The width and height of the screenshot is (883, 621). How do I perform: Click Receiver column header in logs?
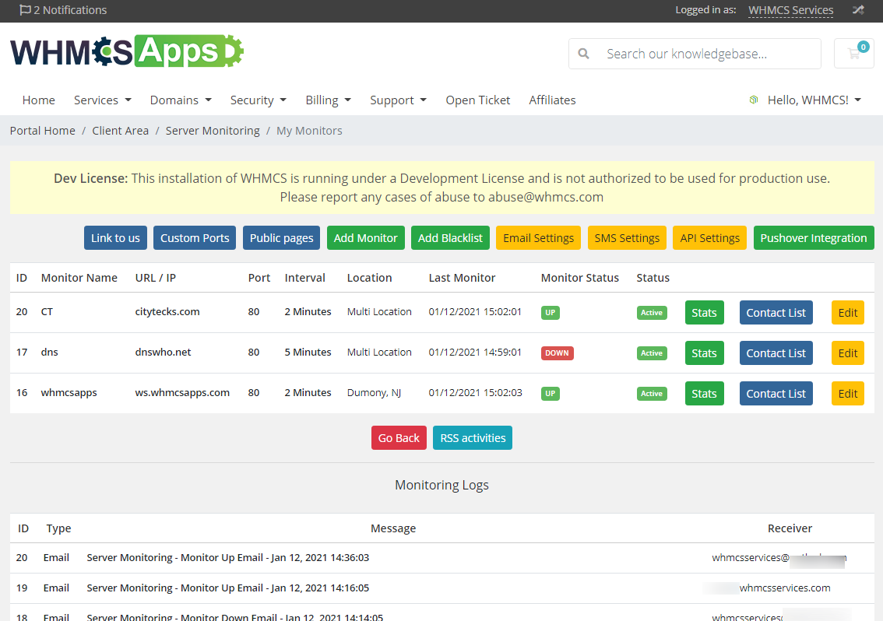790,528
